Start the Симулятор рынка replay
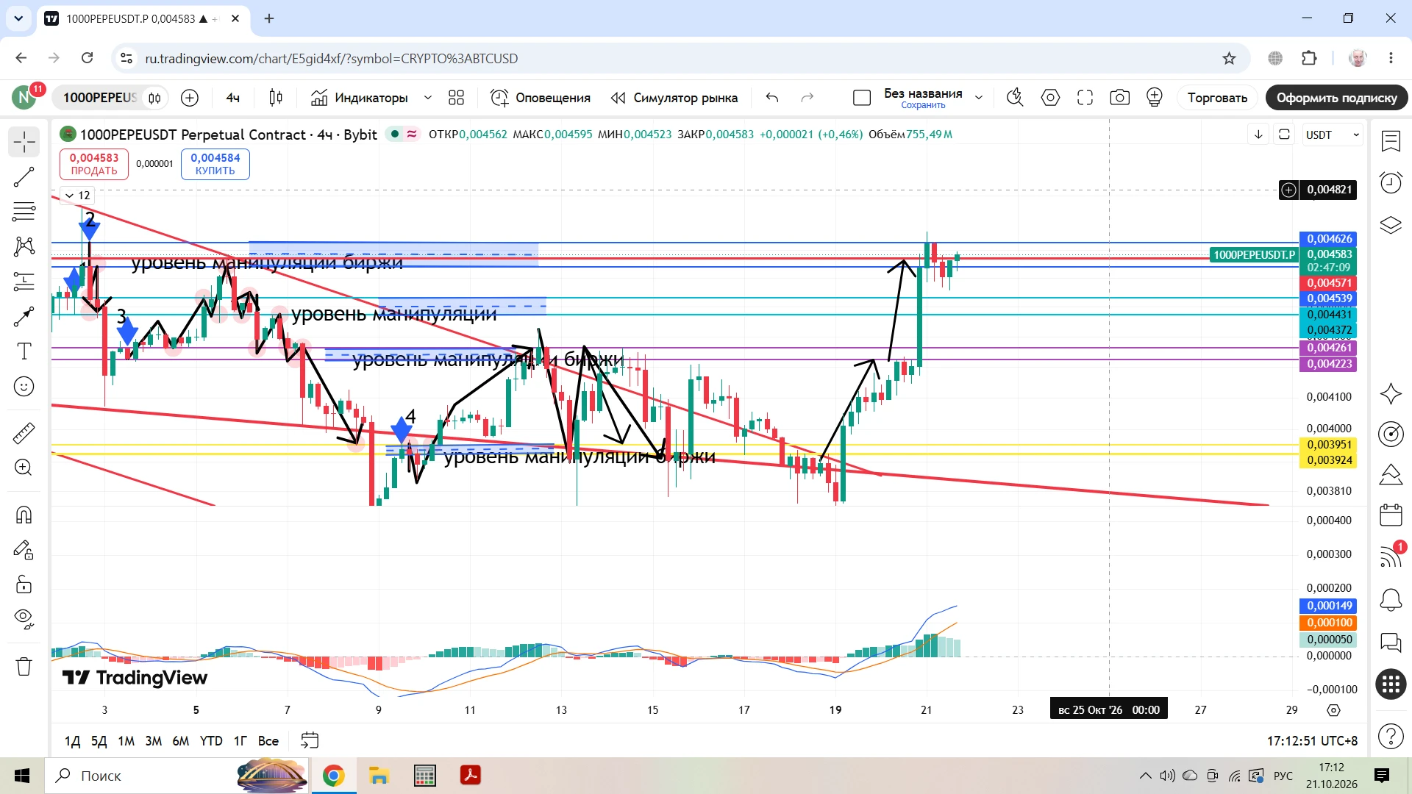The image size is (1412, 794). coord(674,98)
